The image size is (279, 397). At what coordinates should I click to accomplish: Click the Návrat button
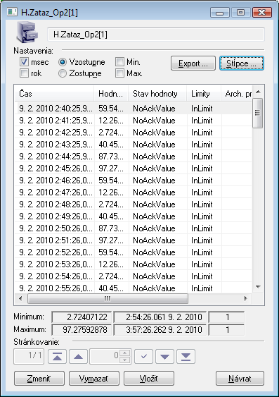click(240, 379)
